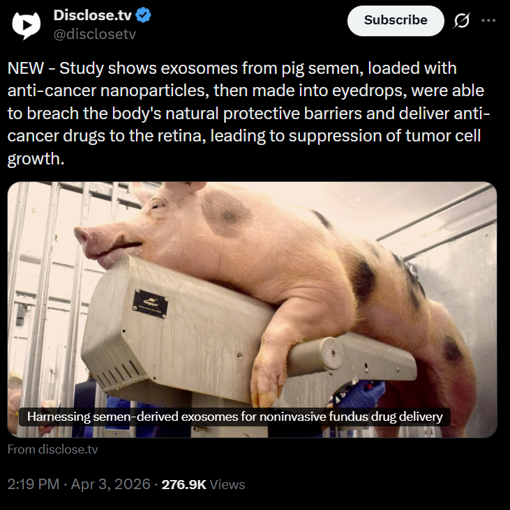
Task: Click the post's main body text
Action: (248, 113)
